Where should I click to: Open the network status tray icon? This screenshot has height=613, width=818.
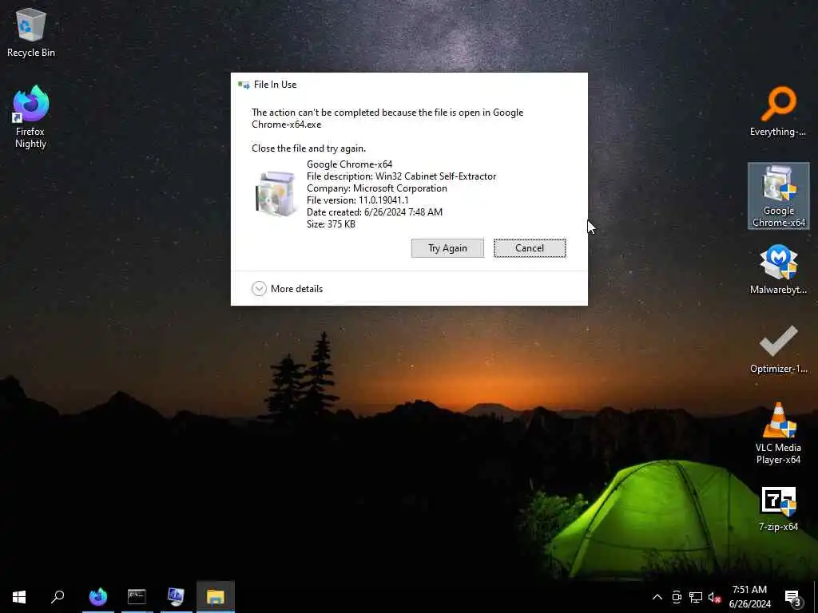pyautogui.click(x=696, y=597)
